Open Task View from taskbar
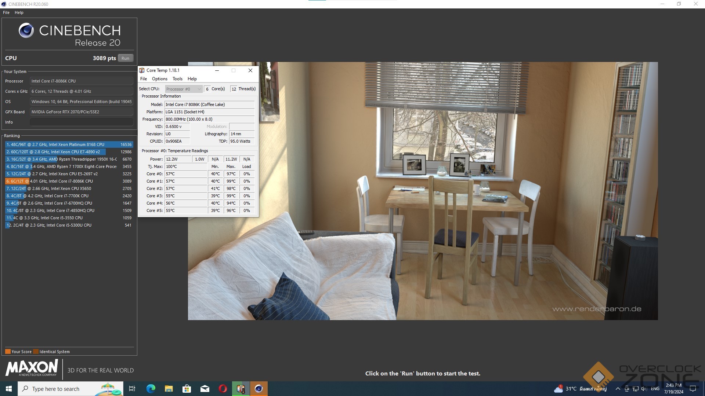 click(132, 389)
